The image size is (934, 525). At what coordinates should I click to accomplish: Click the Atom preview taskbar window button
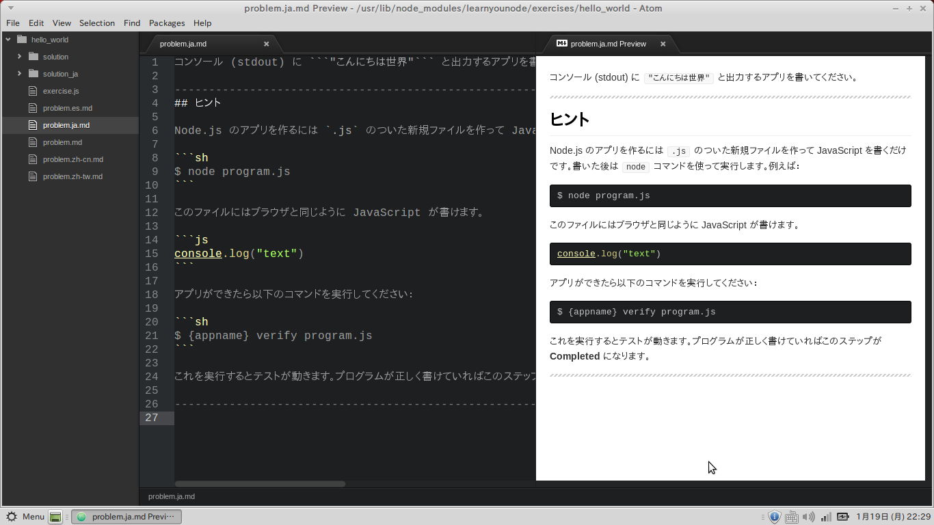tap(126, 517)
